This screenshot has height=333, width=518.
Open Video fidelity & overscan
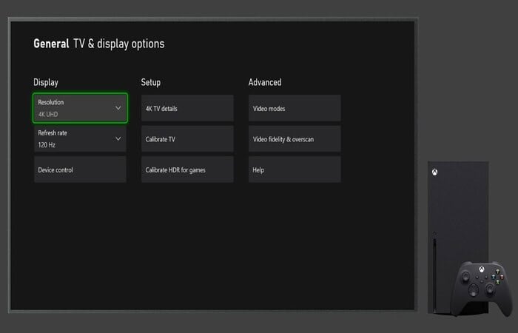(x=295, y=139)
